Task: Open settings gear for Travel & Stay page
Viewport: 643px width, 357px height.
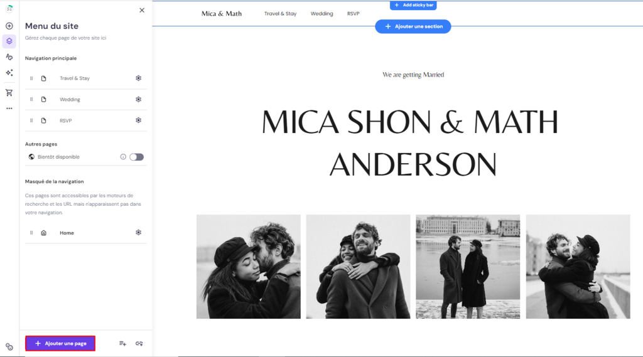Action: [139, 78]
